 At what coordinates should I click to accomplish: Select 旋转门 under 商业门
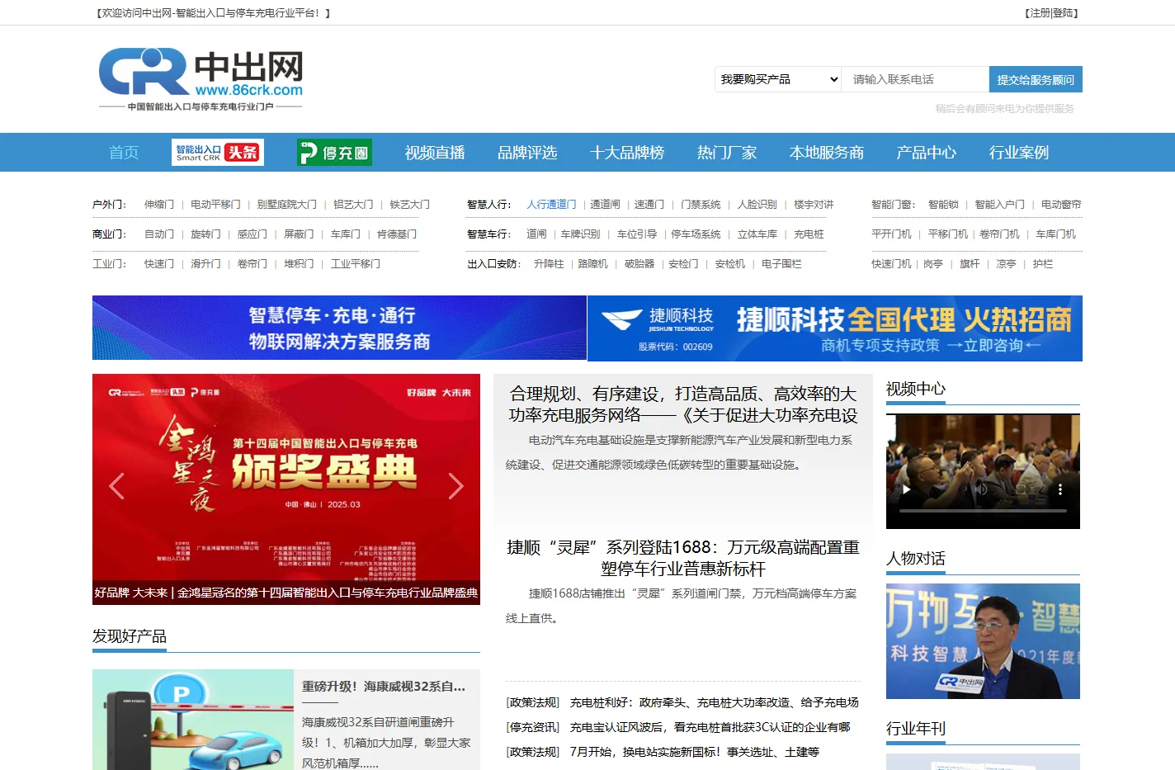coord(205,234)
